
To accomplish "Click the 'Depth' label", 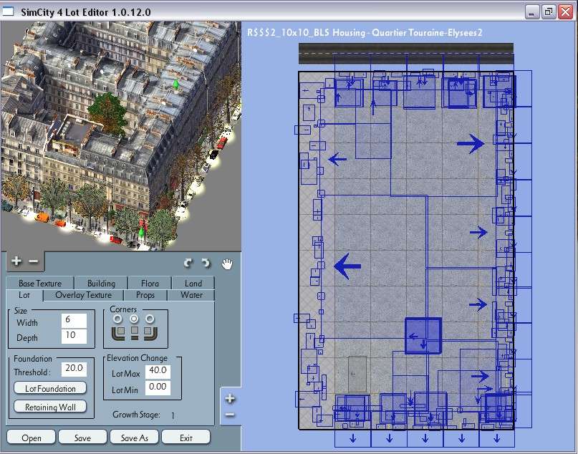I will point(27,338).
